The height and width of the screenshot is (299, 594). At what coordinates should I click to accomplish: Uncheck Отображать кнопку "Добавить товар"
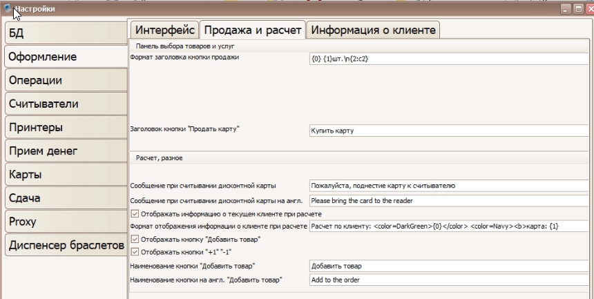click(x=135, y=239)
